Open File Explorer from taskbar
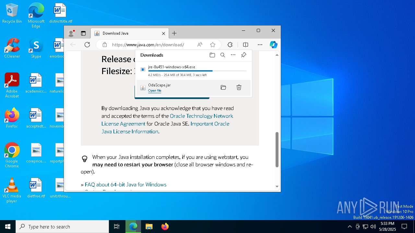Viewport: 415px width, 233px height. tap(149, 227)
